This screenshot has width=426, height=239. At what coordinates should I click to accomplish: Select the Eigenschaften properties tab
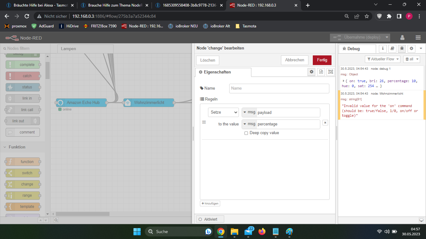tap(223, 72)
